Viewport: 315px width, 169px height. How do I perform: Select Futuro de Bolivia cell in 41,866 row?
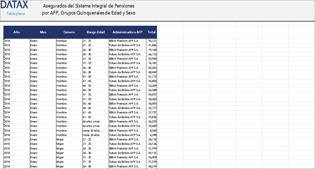127,45
